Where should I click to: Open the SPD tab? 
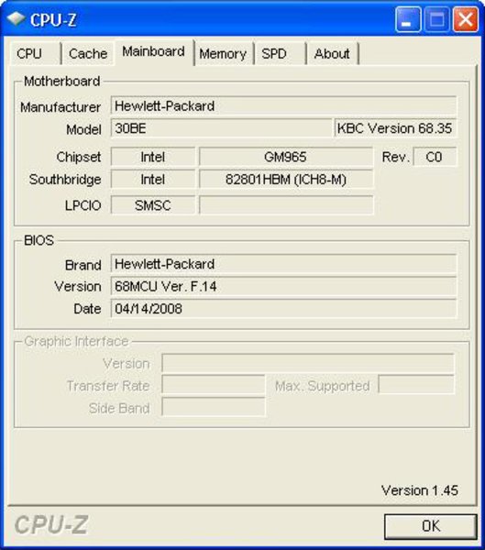(x=280, y=54)
